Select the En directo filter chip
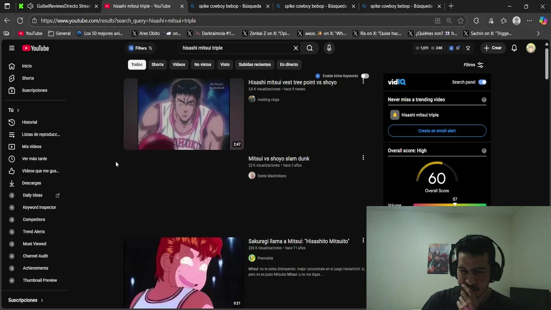Image resolution: width=551 pixels, height=310 pixels. [x=289, y=65]
